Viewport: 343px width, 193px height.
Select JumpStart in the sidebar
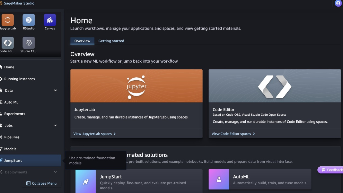pos(30,160)
